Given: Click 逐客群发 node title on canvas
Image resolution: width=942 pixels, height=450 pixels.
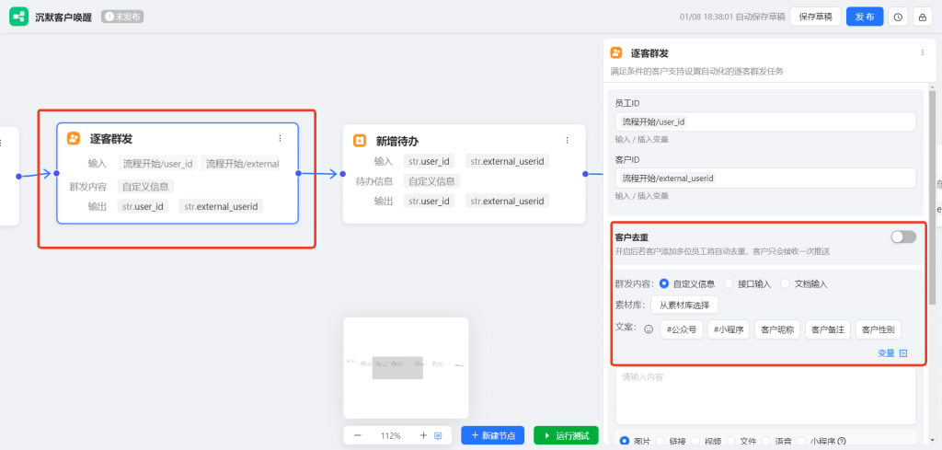Looking at the screenshot, I should (111, 139).
